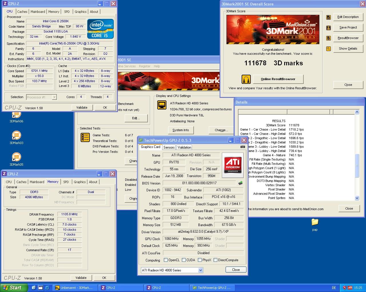Click the DRAM Frequency 1105.8 MHz value

click(69, 214)
